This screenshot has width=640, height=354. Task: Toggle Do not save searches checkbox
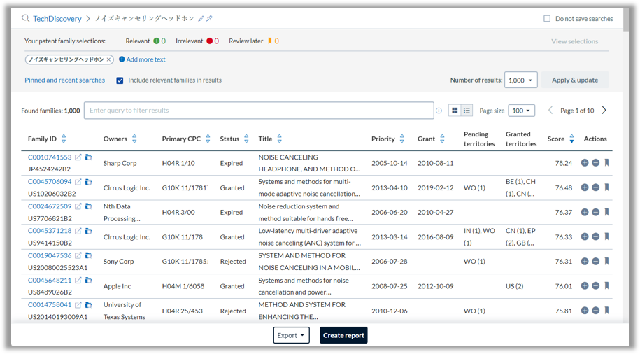pyautogui.click(x=547, y=18)
